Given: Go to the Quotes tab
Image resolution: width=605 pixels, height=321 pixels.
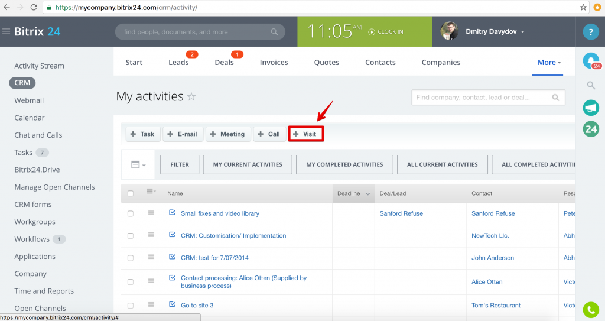Looking at the screenshot, I should pyautogui.click(x=326, y=63).
